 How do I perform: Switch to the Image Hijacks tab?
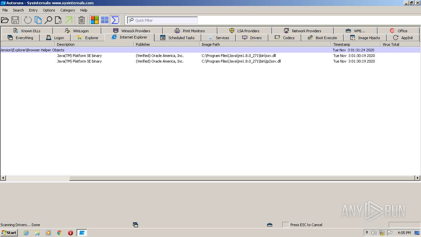click(365, 38)
